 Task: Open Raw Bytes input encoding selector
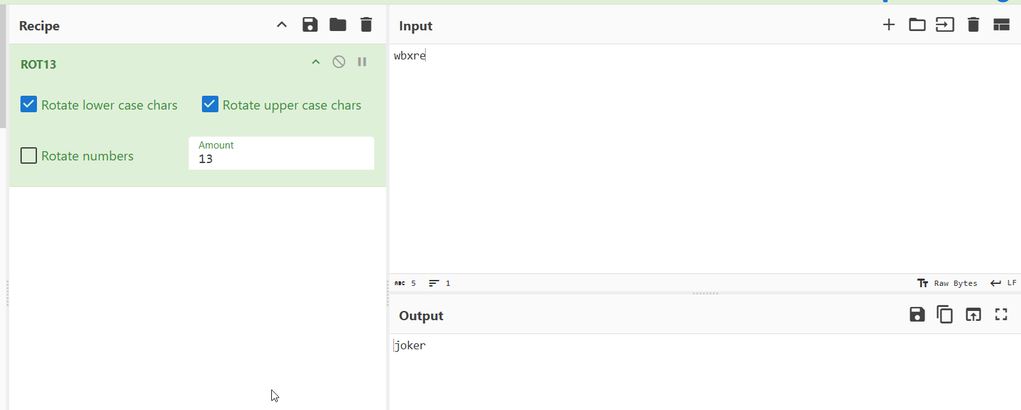947,283
